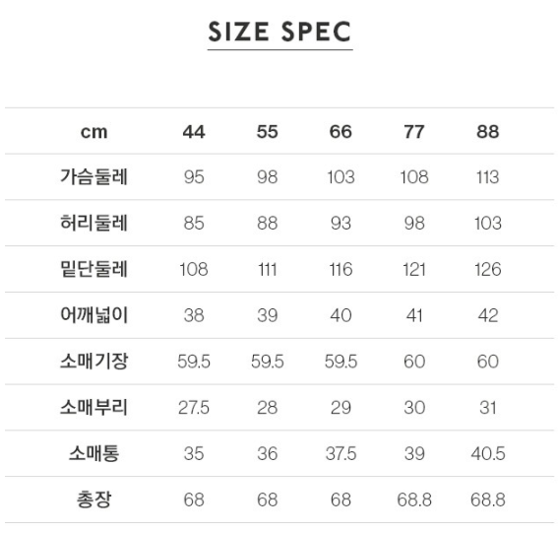The width and height of the screenshot is (558, 533).
Task: Click the cm unit header cell
Action: tap(93, 133)
